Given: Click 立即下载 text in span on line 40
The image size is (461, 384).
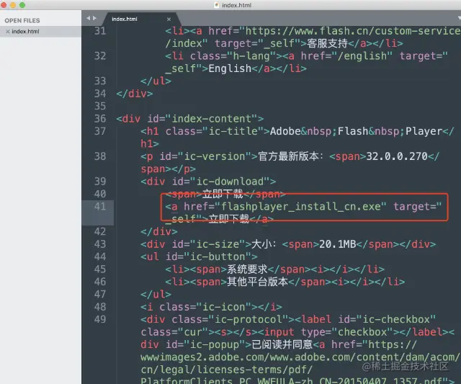Looking at the screenshot, I should (x=223, y=194).
